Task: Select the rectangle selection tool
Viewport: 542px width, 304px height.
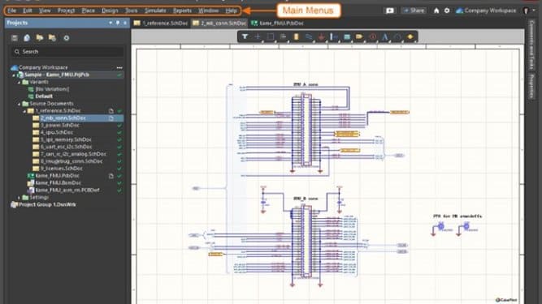Action: tap(271, 36)
